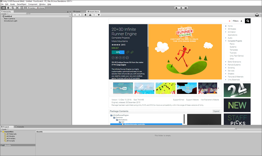Select the Rect transform tool

point(22,8)
